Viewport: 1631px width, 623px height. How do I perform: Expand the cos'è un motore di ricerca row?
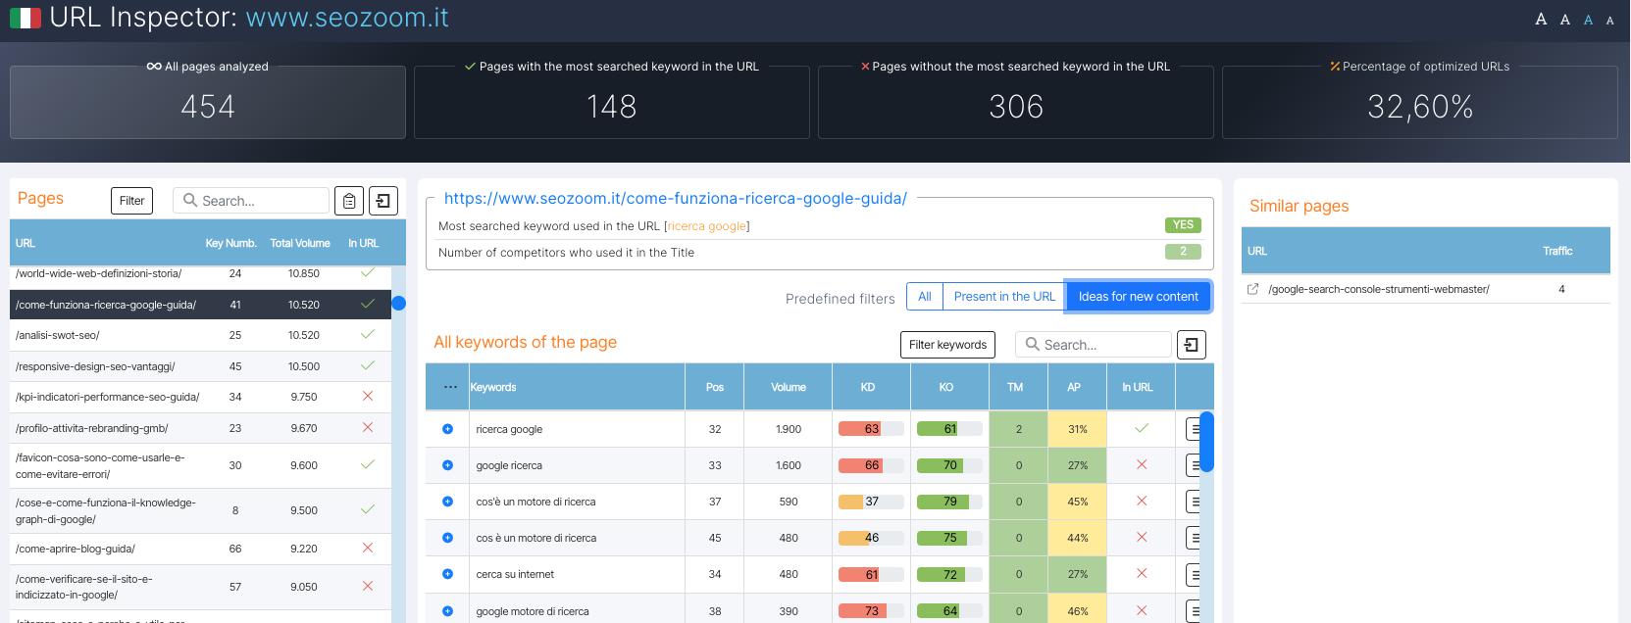pyautogui.click(x=447, y=502)
